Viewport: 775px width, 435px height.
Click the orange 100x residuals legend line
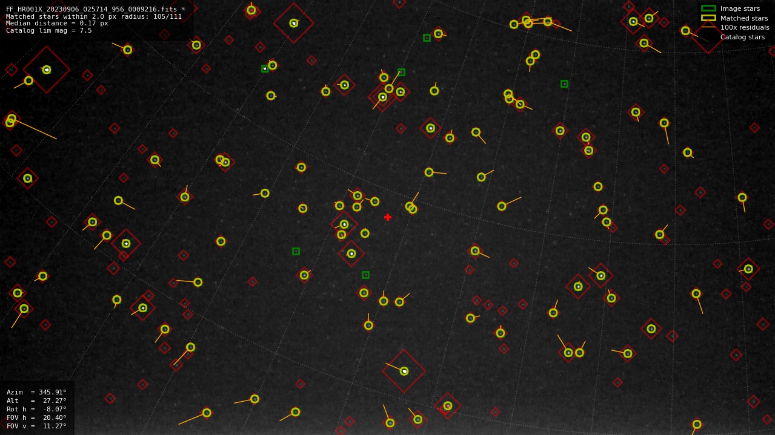pos(708,27)
